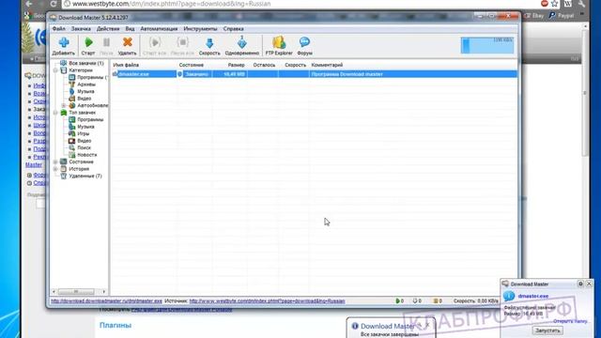Click the dmaster.exe link in notification popup

(x=533, y=297)
